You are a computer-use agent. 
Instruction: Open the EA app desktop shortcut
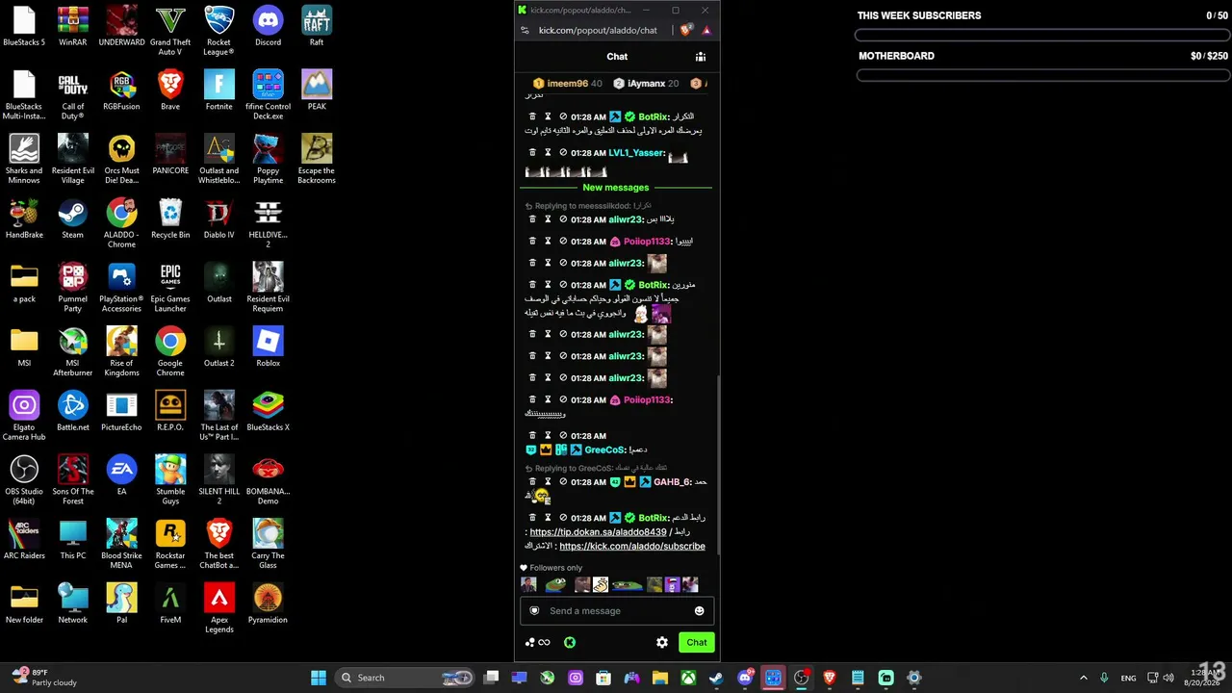click(x=121, y=475)
